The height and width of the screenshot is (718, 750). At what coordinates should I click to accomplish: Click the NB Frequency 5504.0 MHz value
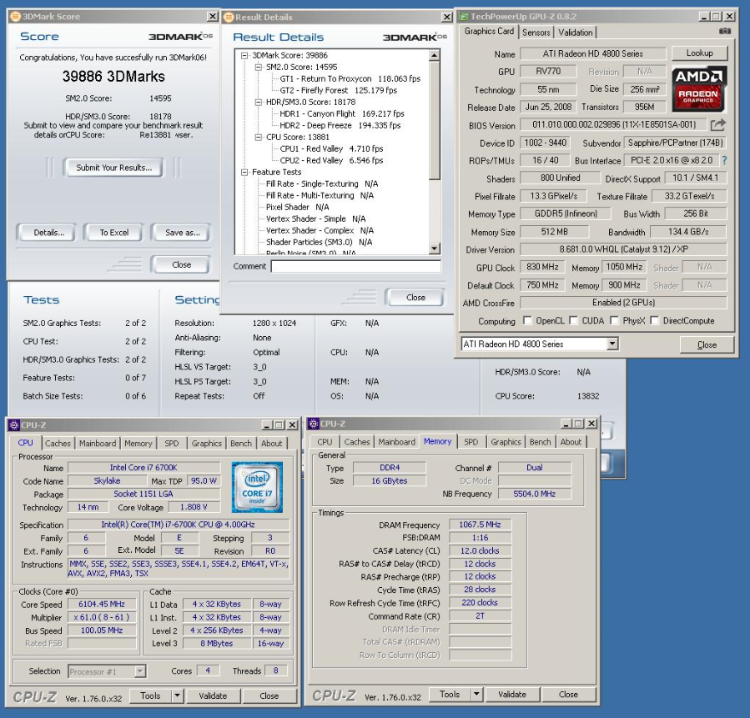[534, 494]
